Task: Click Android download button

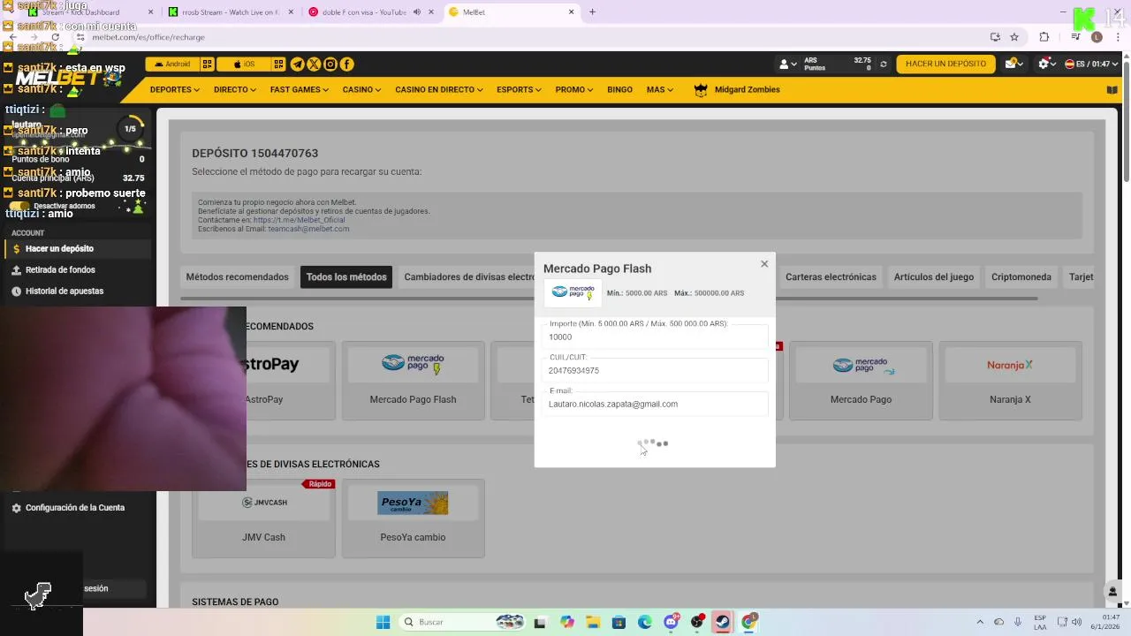Action: [172, 64]
